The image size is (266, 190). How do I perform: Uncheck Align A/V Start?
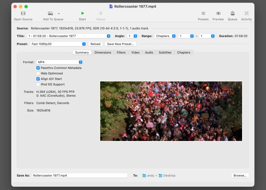38,79
